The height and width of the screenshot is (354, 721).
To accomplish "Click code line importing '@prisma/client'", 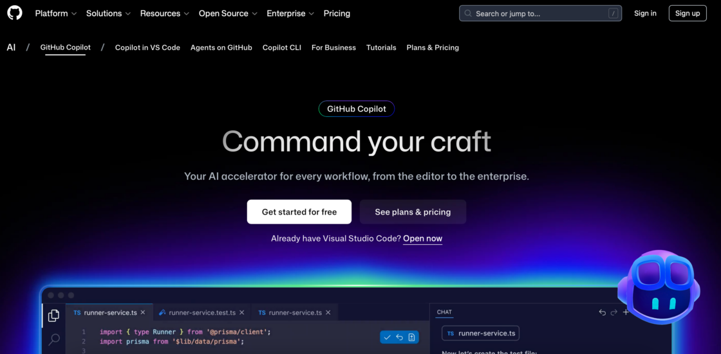I will point(185,332).
